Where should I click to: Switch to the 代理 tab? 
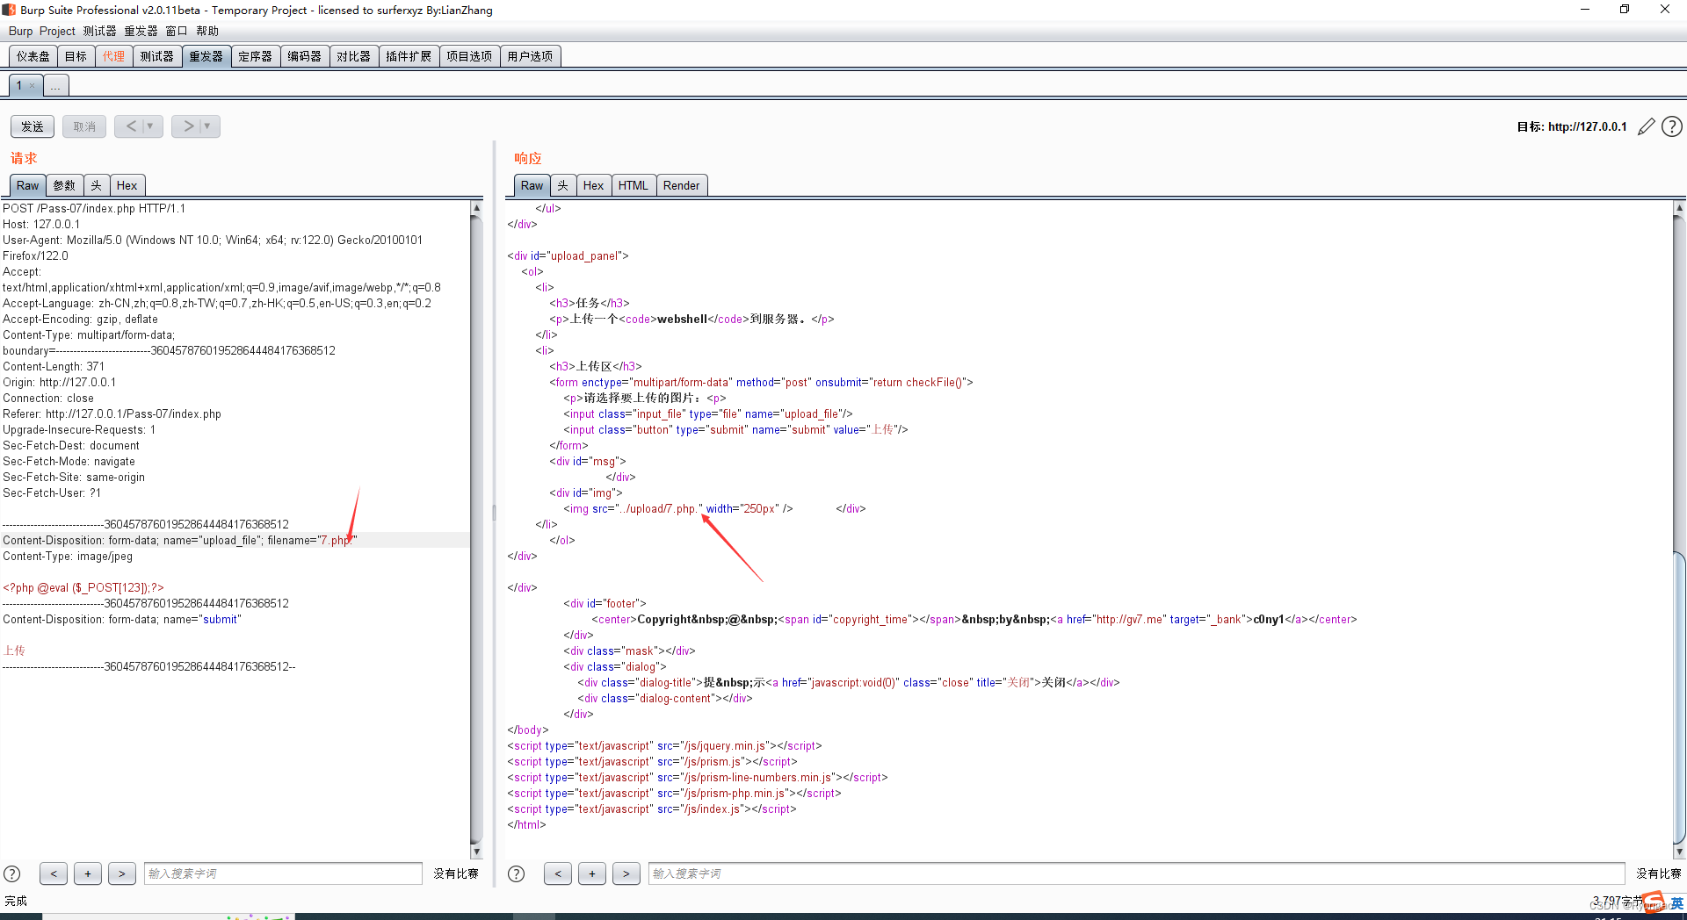(113, 56)
